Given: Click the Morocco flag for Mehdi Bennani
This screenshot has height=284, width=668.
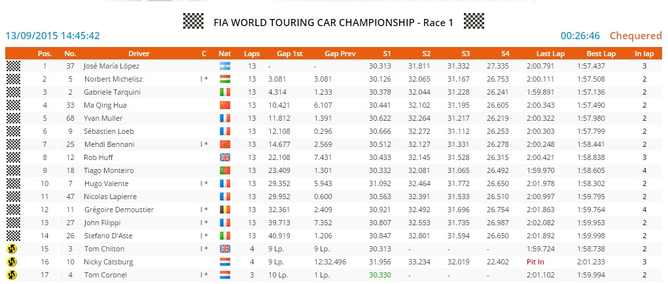Looking at the screenshot, I should point(224,144).
